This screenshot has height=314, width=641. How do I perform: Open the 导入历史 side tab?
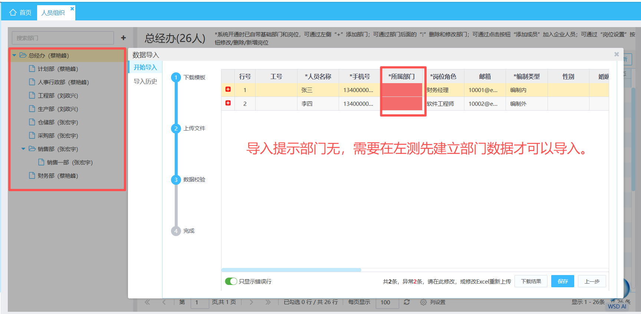(145, 81)
